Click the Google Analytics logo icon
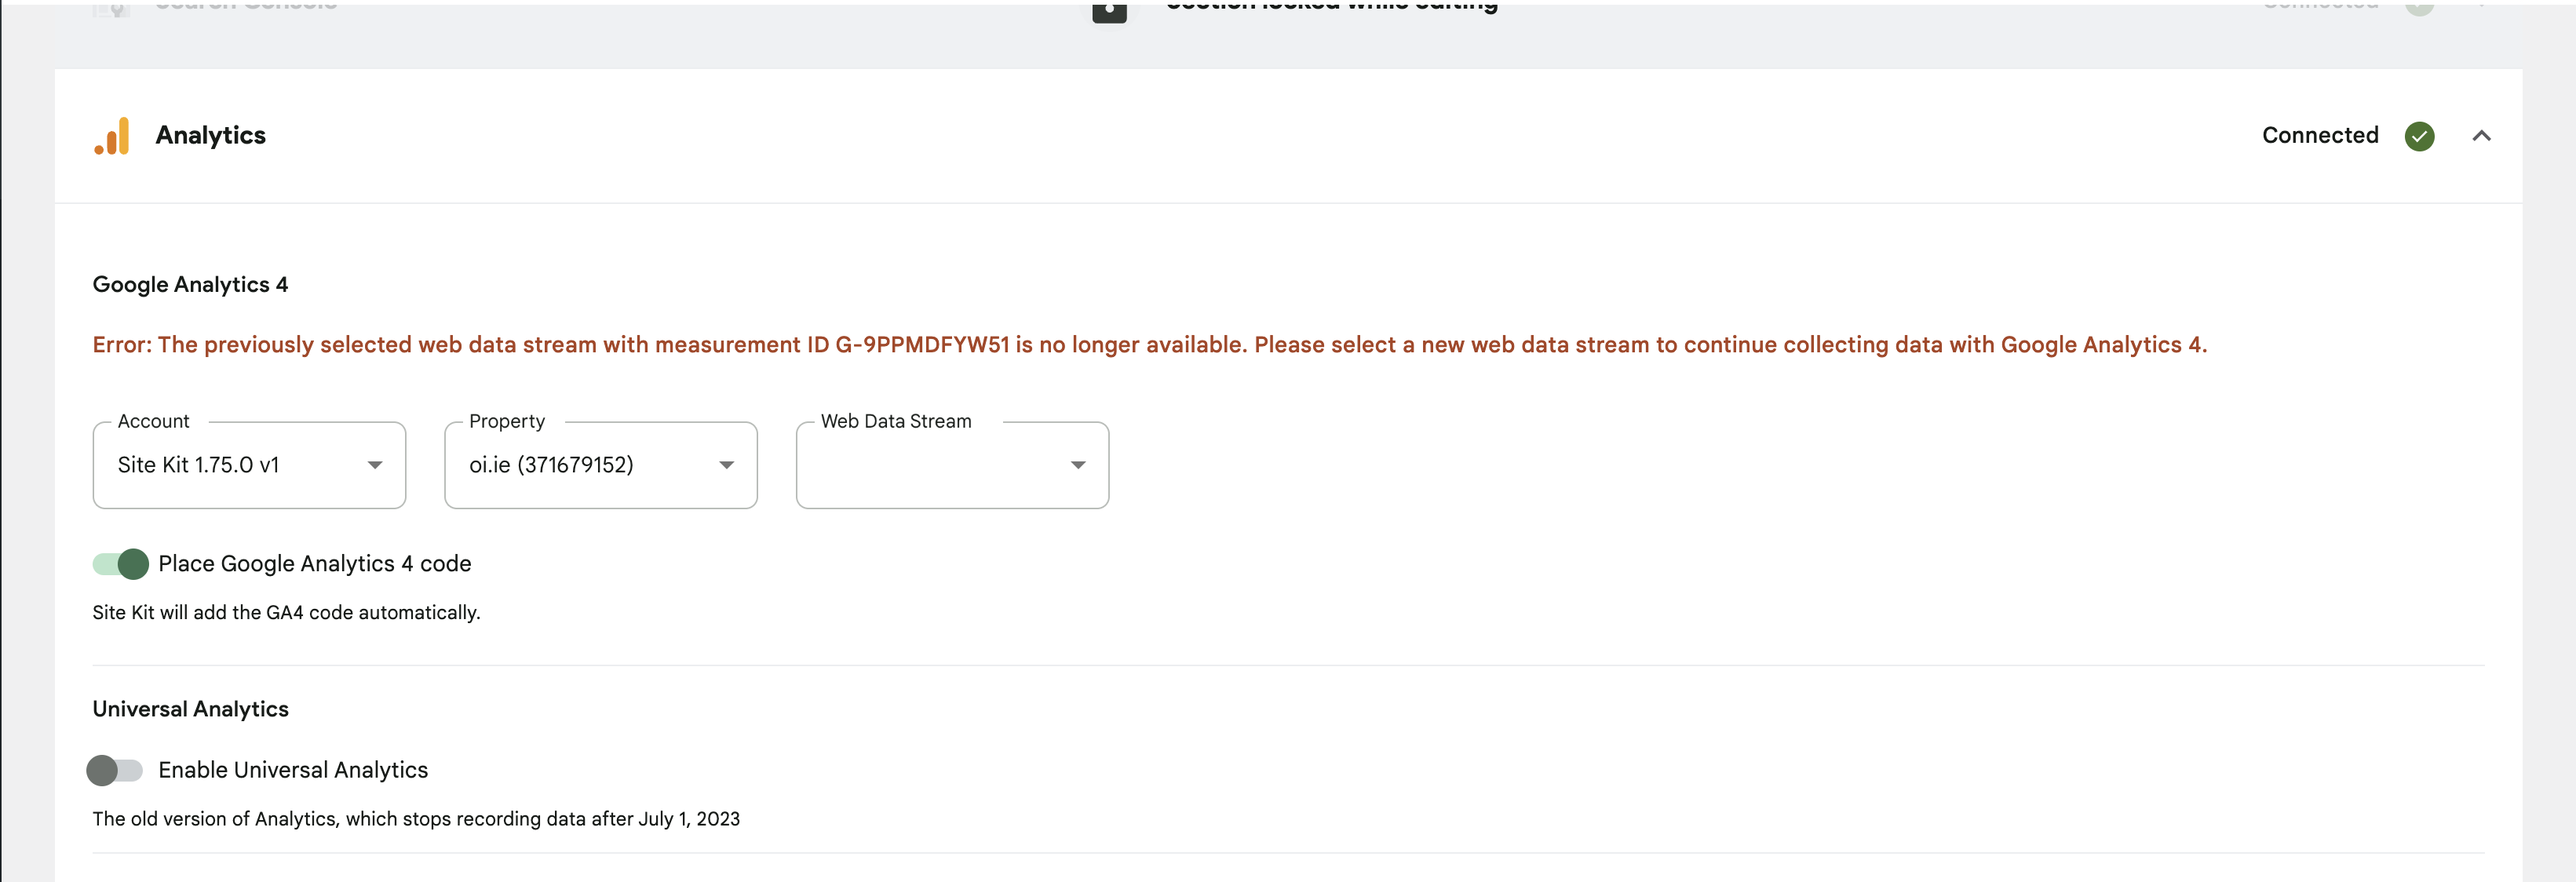 112,136
